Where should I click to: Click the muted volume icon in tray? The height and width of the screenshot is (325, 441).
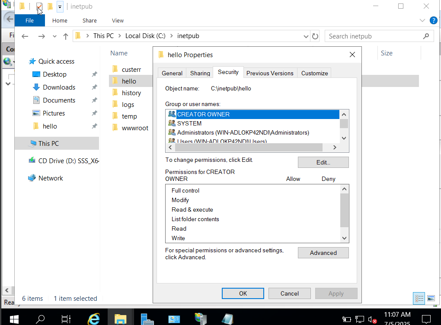(372, 319)
